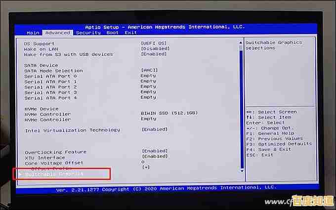This screenshot has width=336, height=210.
Task: Open the Switchable Graphics submenu
Action: pos(54,174)
